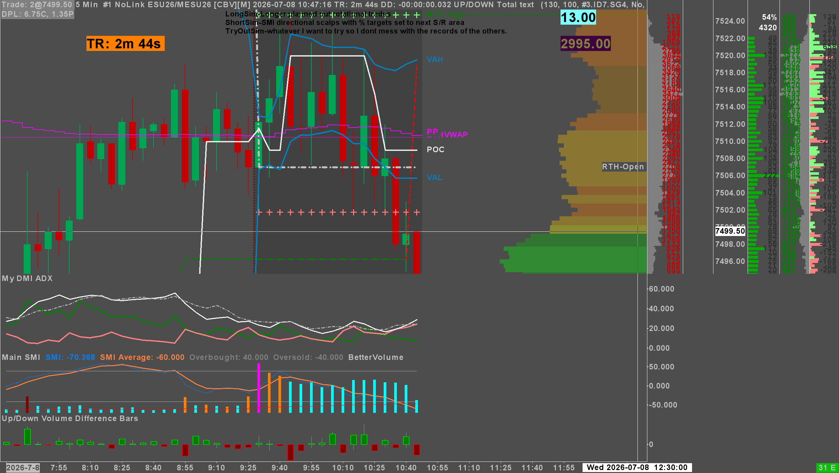Screen dimensions: 839x473
Task: Click the 60.000 scale value in DMI pane
Action: tap(661, 289)
